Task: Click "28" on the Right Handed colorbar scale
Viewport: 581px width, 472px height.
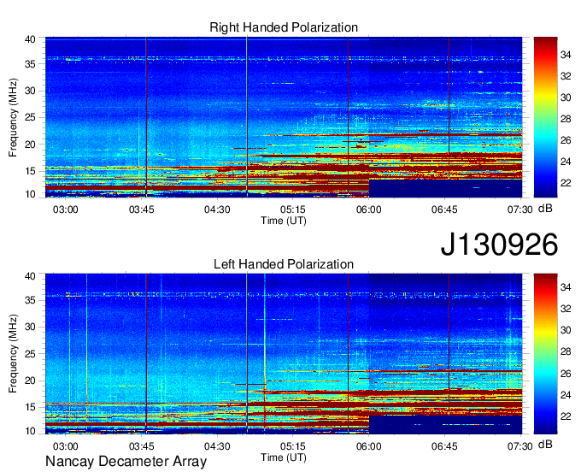Action: pos(566,119)
